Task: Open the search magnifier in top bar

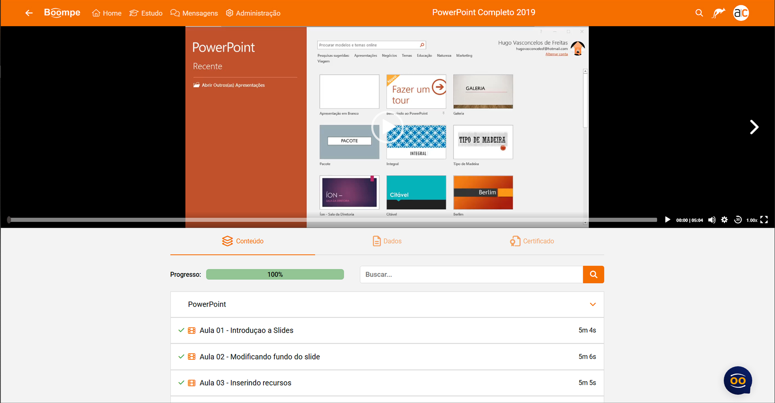Action: 699,13
